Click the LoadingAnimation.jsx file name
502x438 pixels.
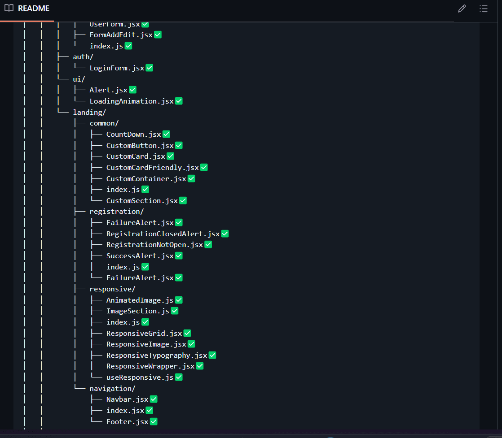tap(131, 101)
